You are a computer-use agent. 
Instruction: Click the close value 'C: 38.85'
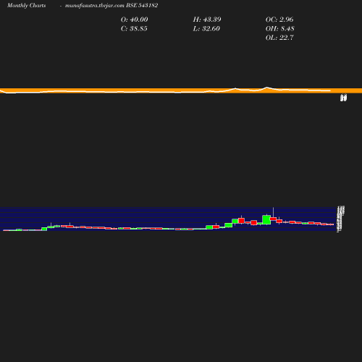click(134, 28)
